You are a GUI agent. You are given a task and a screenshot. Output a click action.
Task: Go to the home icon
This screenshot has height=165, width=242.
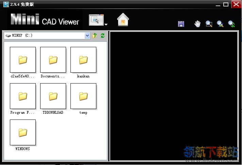(x=123, y=20)
